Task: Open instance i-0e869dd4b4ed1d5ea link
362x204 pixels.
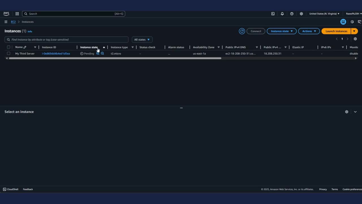Action: (x=56, y=54)
